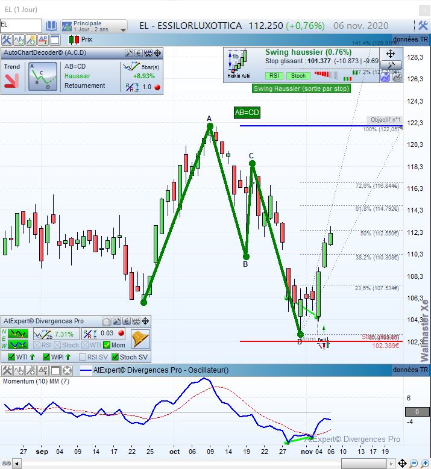This screenshot has height=469, width=431.
Task: Click the 102.389€ stop level label
Action: pos(385,346)
